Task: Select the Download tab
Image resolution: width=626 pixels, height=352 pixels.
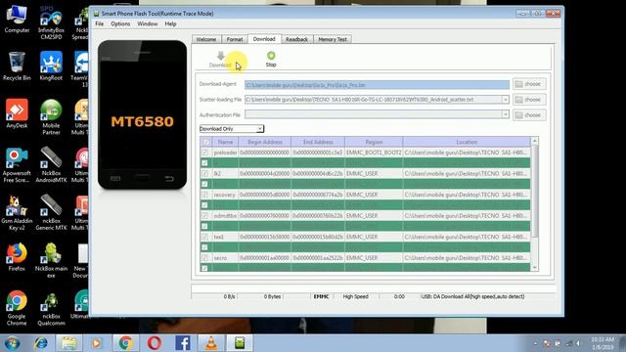Action: point(264,39)
